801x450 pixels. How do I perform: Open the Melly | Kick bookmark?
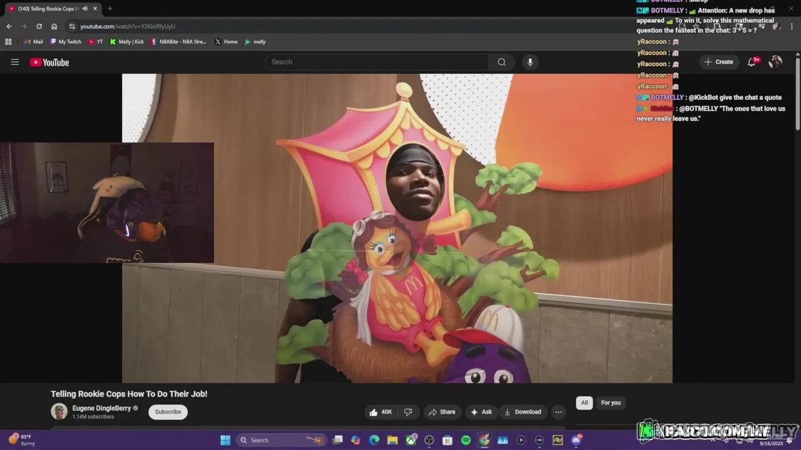[127, 42]
